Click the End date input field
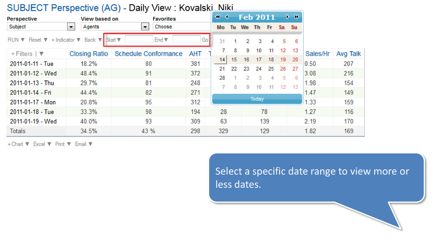Image resolution: width=439 pixels, height=247 pixels. [186, 39]
